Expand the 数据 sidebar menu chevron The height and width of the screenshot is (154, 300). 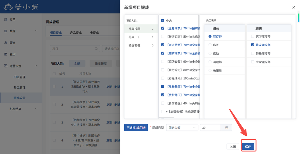click(36, 31)
